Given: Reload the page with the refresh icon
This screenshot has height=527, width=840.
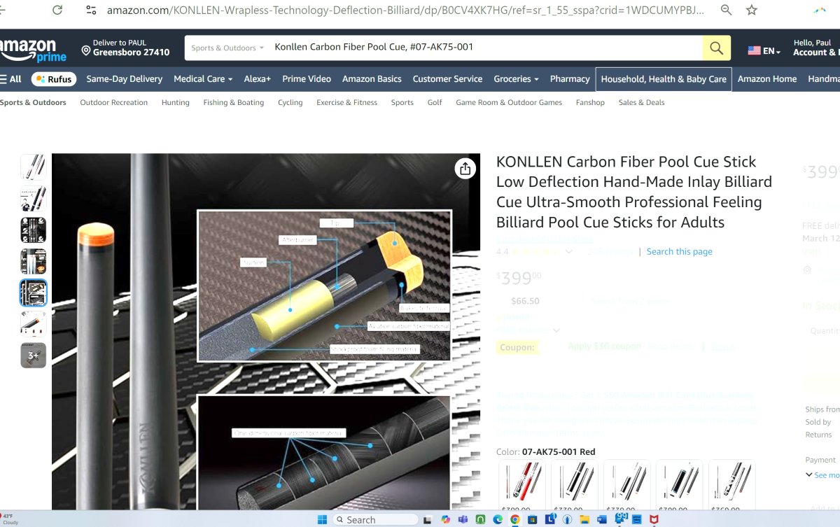Looking at the screenshot, I should tap(57, 10).
